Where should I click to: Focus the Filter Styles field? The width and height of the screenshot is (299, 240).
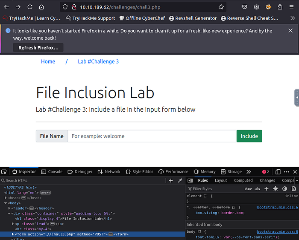(214, 188)
